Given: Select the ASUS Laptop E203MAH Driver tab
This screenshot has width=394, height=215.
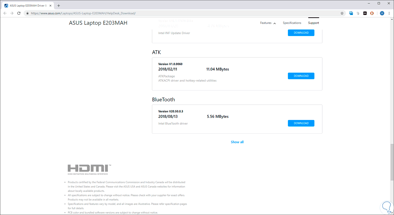Looking at the screenshot, I should click(28, 6).
